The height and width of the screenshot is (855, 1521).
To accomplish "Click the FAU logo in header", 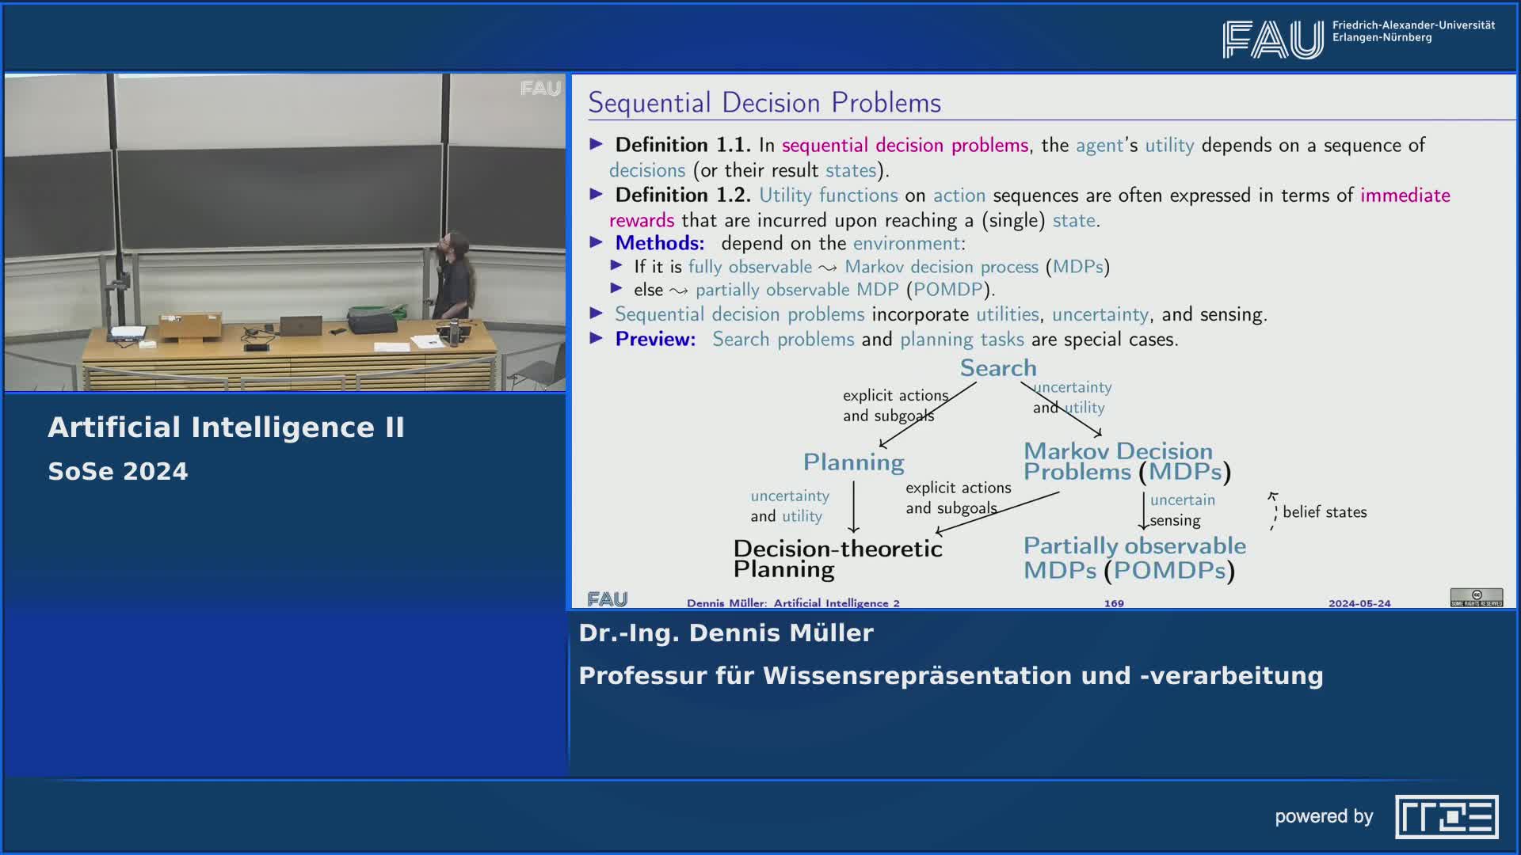I will 1273,40.
